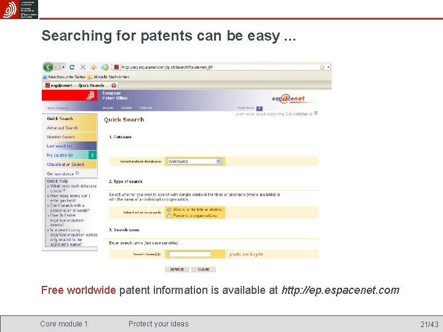Switch site language to Deutsch

coord(127,108)
